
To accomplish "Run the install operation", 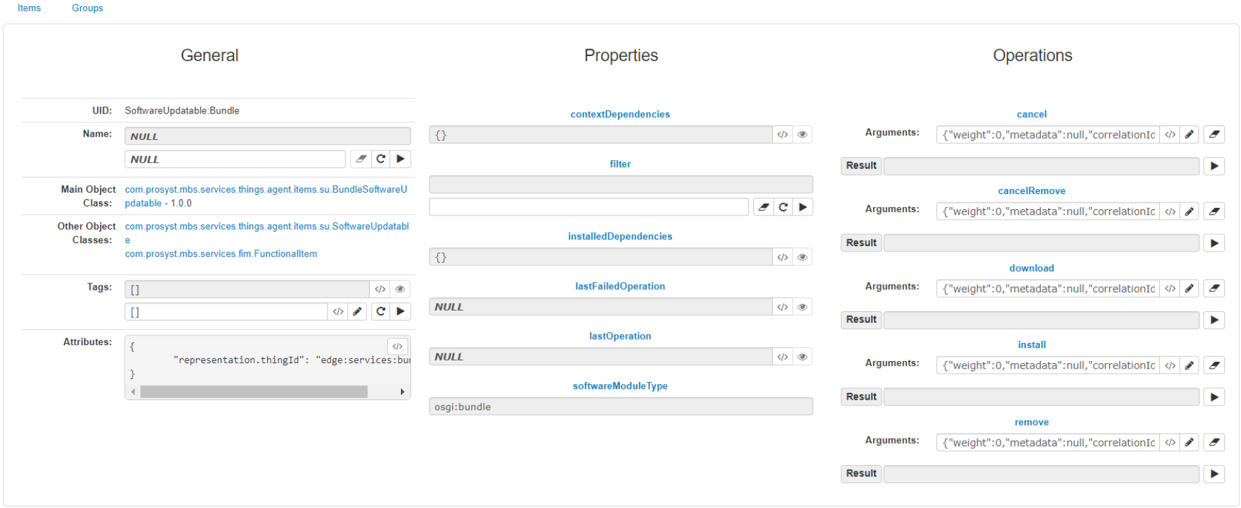I will [x=1214, y=396].
